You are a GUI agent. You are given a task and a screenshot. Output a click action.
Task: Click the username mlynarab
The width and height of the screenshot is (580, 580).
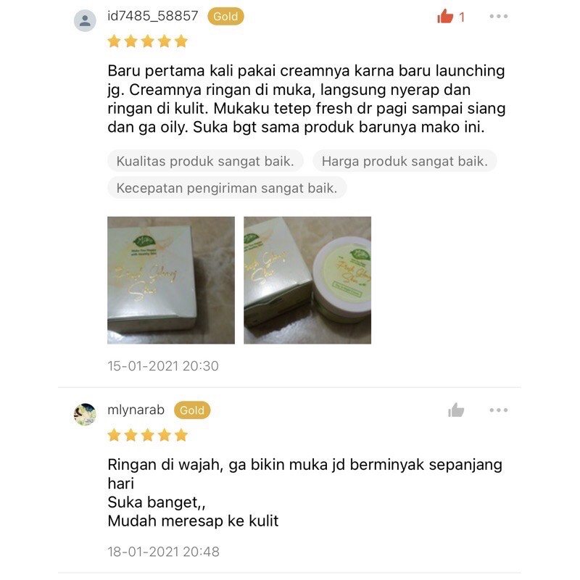[136, 410]
